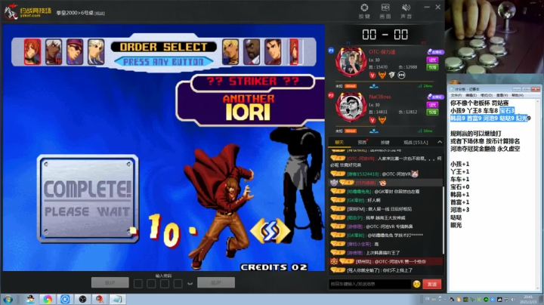Viewport: 544px width, 305px height.
Task: Click the 抢2P grab player two button
Action: tap(216, 282)
